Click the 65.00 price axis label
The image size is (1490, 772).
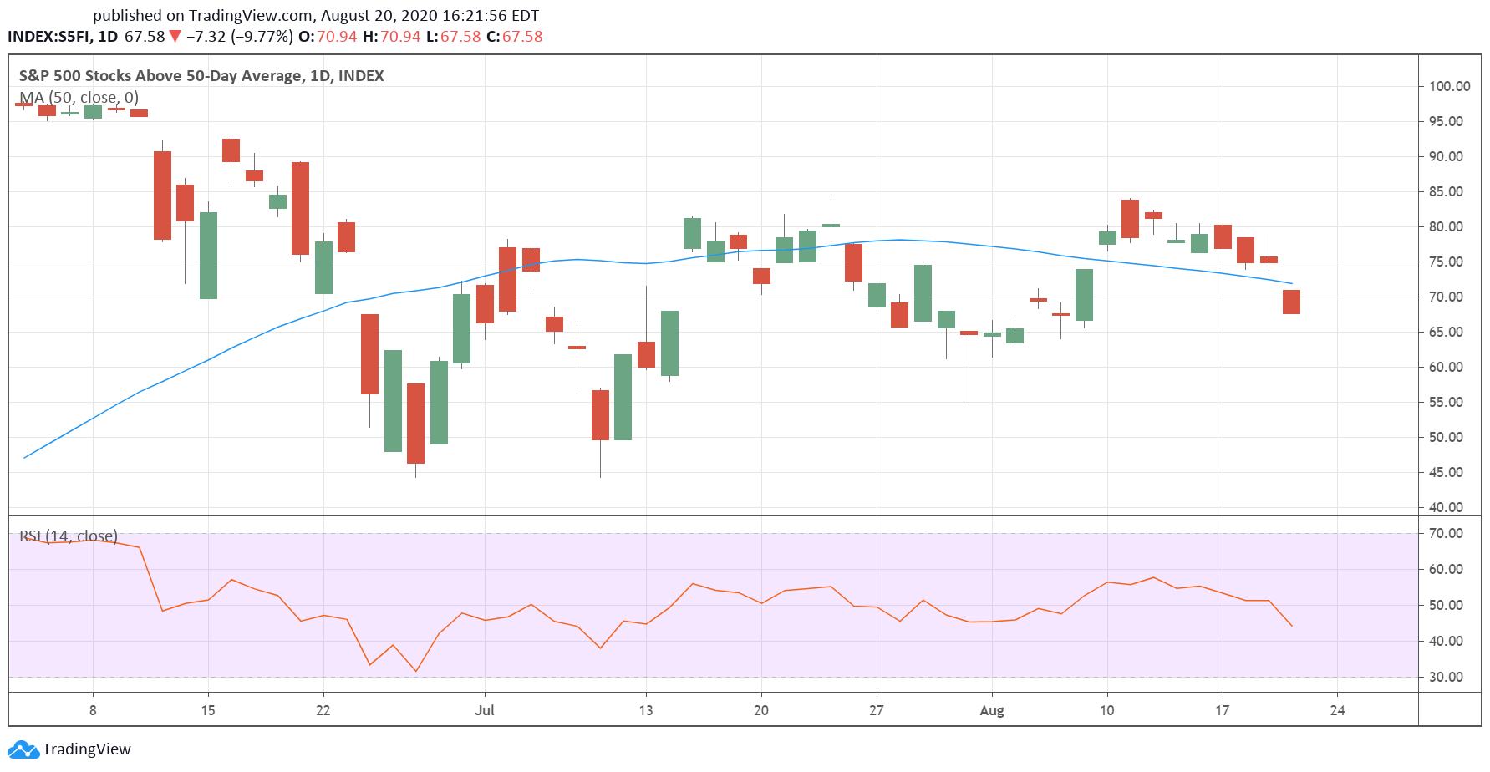pyautogui.click(x=1447, y=332)
